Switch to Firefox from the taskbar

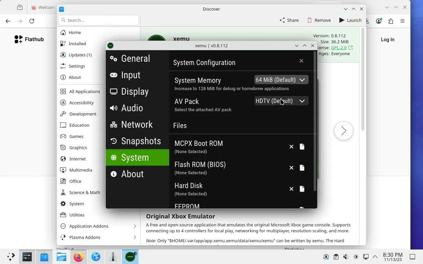click(x=79, y=257)
